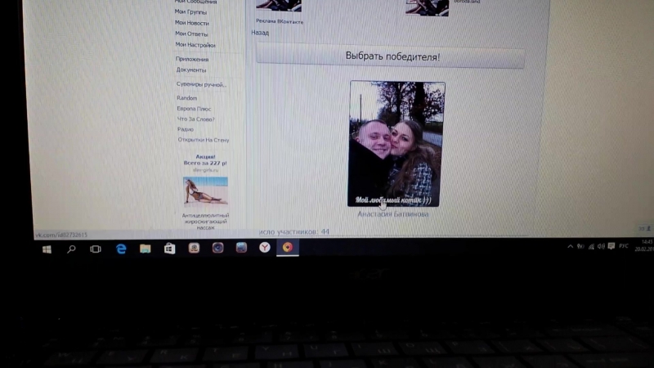The width and height of the screenshot is (654, 368).
Task: Open volume control in the tray
Action: [x=601, y=246]
